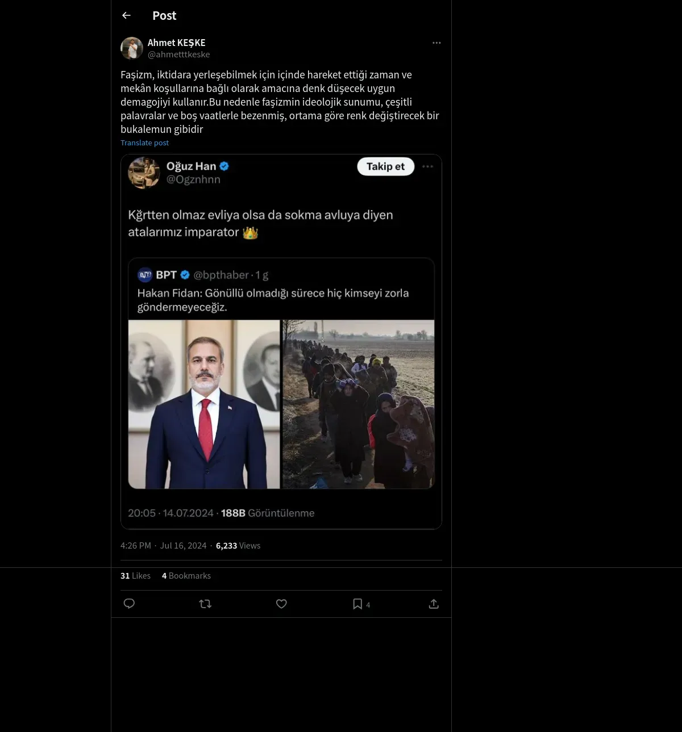View the 31 Likes list

coord(135,576)
